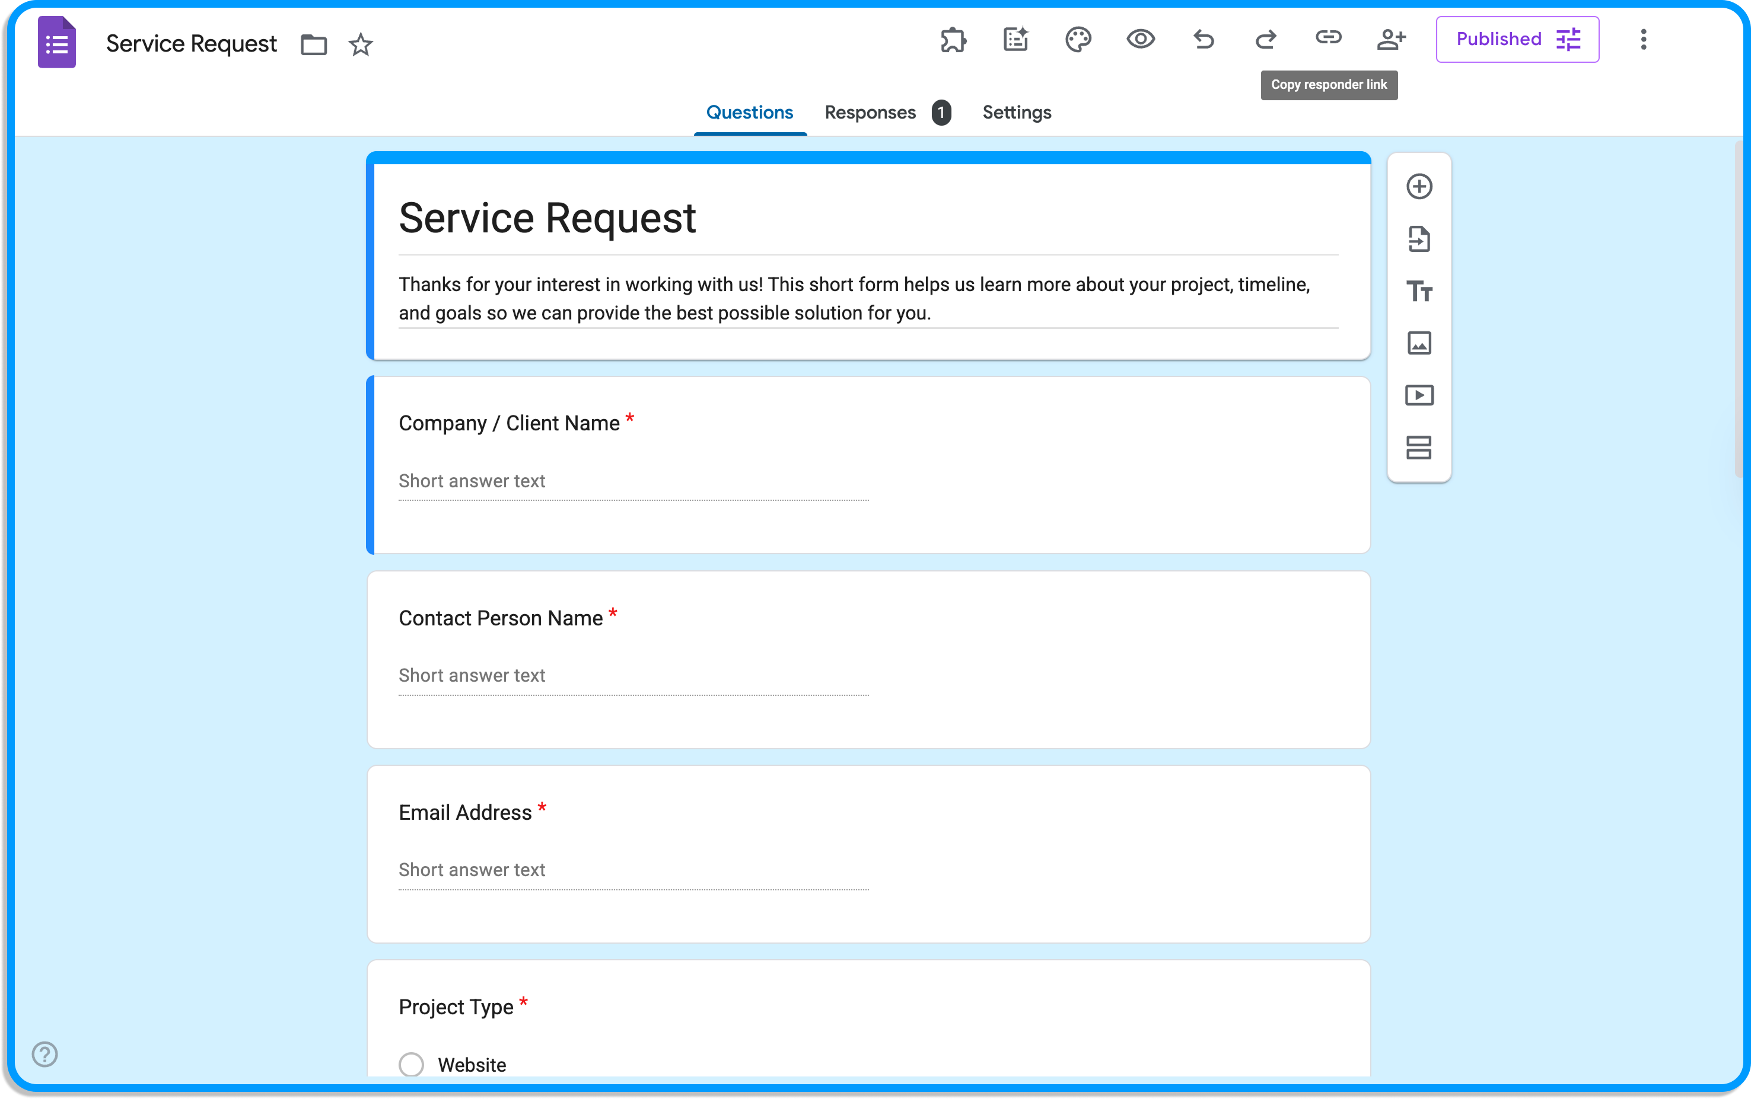Select the Website radio option
This screenshot has width=1751, height=1099.
[412, 1064]
